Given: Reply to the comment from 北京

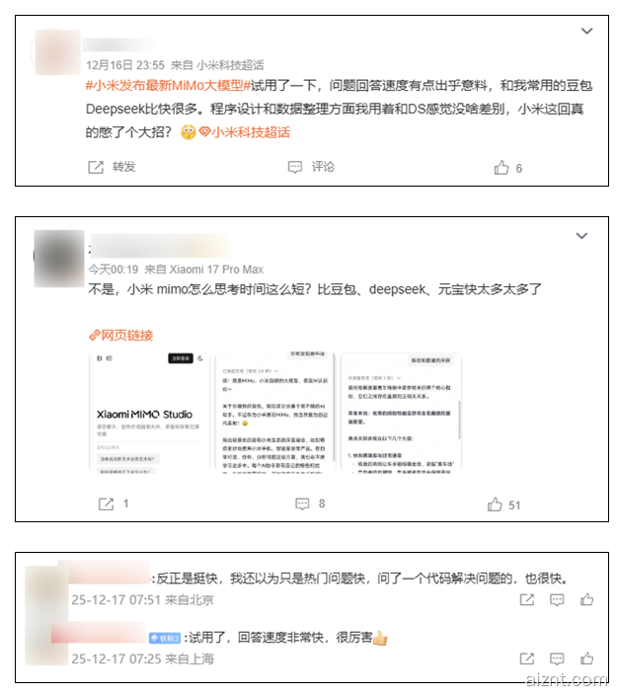Looking at the screenshot, I should [x=557, y=600].
